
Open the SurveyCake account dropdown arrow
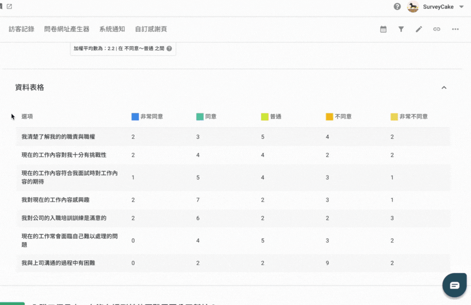click(461, 7)
